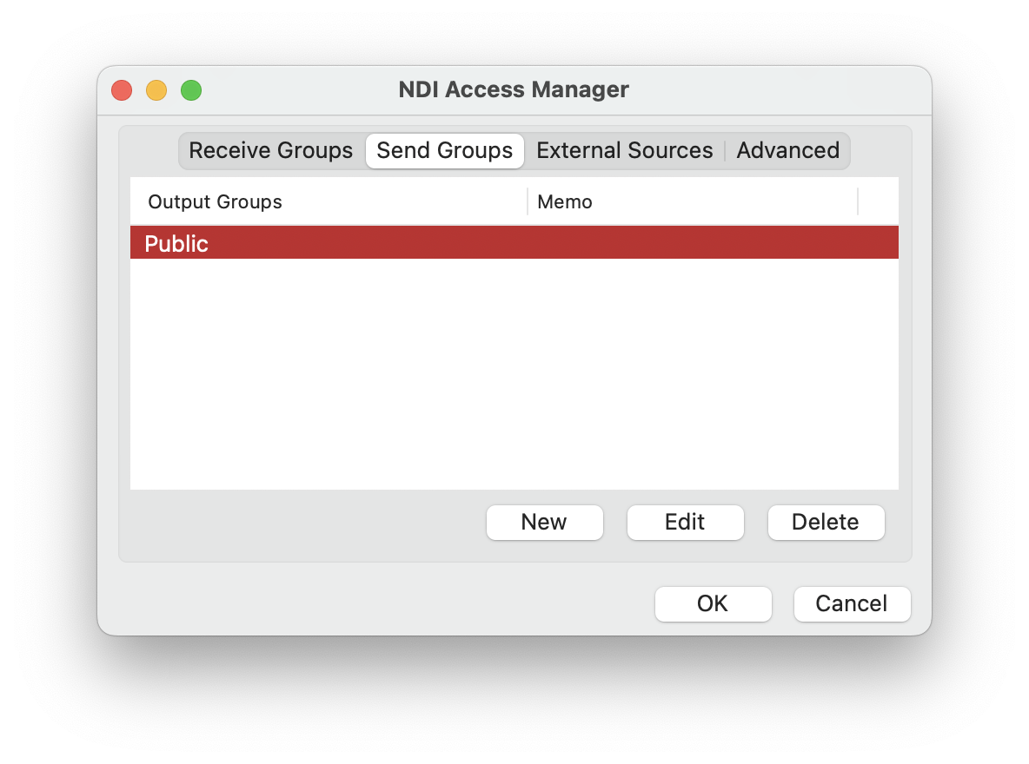Close the NDI Access Manager window
Screen dimensions: 1029x764
pyautogui.click(x=122, y=90)
